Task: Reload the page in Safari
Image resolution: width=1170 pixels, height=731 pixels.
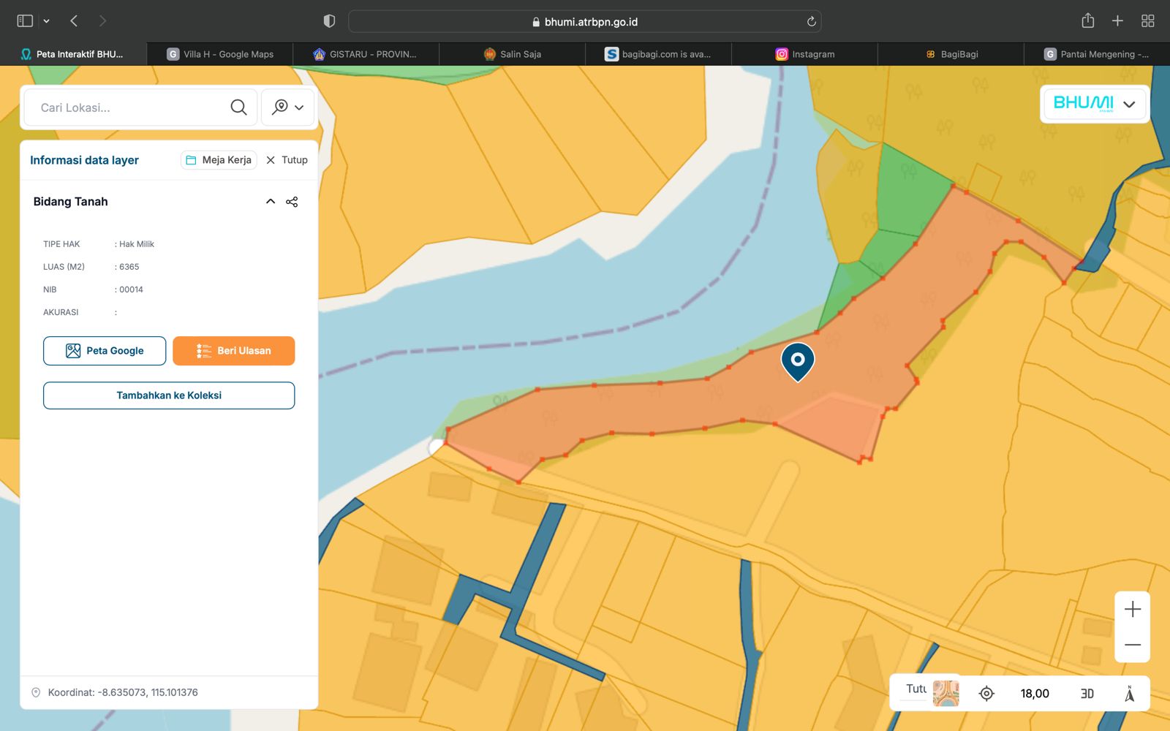Action: [811, 22]
